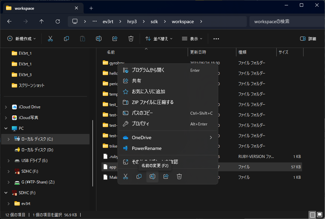Open the OneDrive submenu arrow
Image resolution: width=325 pixels, height=219 pixels.
[211, 138]
